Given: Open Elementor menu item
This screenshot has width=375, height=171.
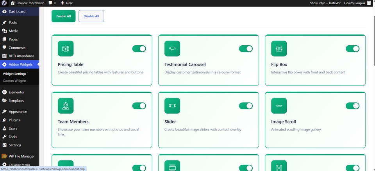Looking at the screenshot, I should click(x=20, y=92).
